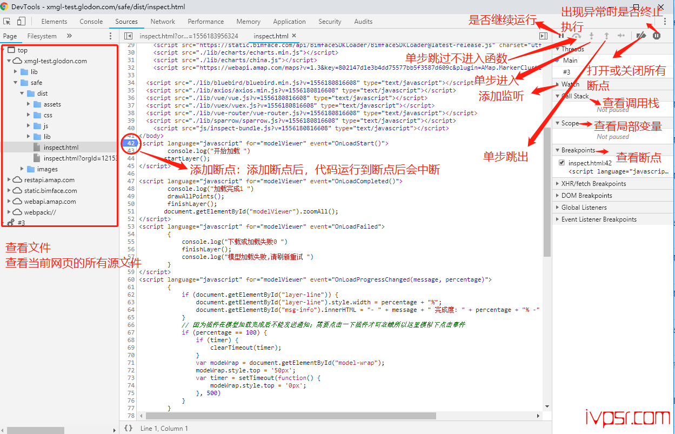Select the Page navigator tab
The image size is (675, 434).
(x=10, y=36)
